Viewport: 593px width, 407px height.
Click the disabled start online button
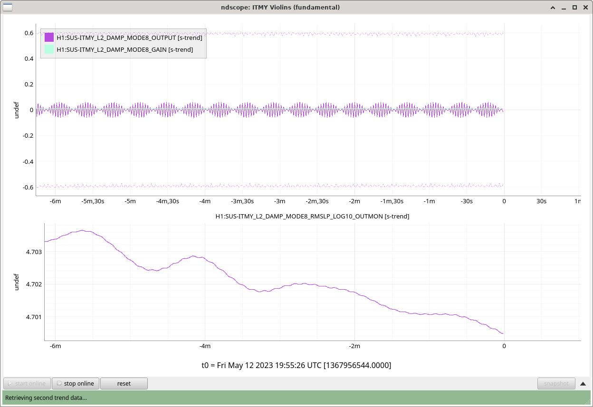pos(27,383)
